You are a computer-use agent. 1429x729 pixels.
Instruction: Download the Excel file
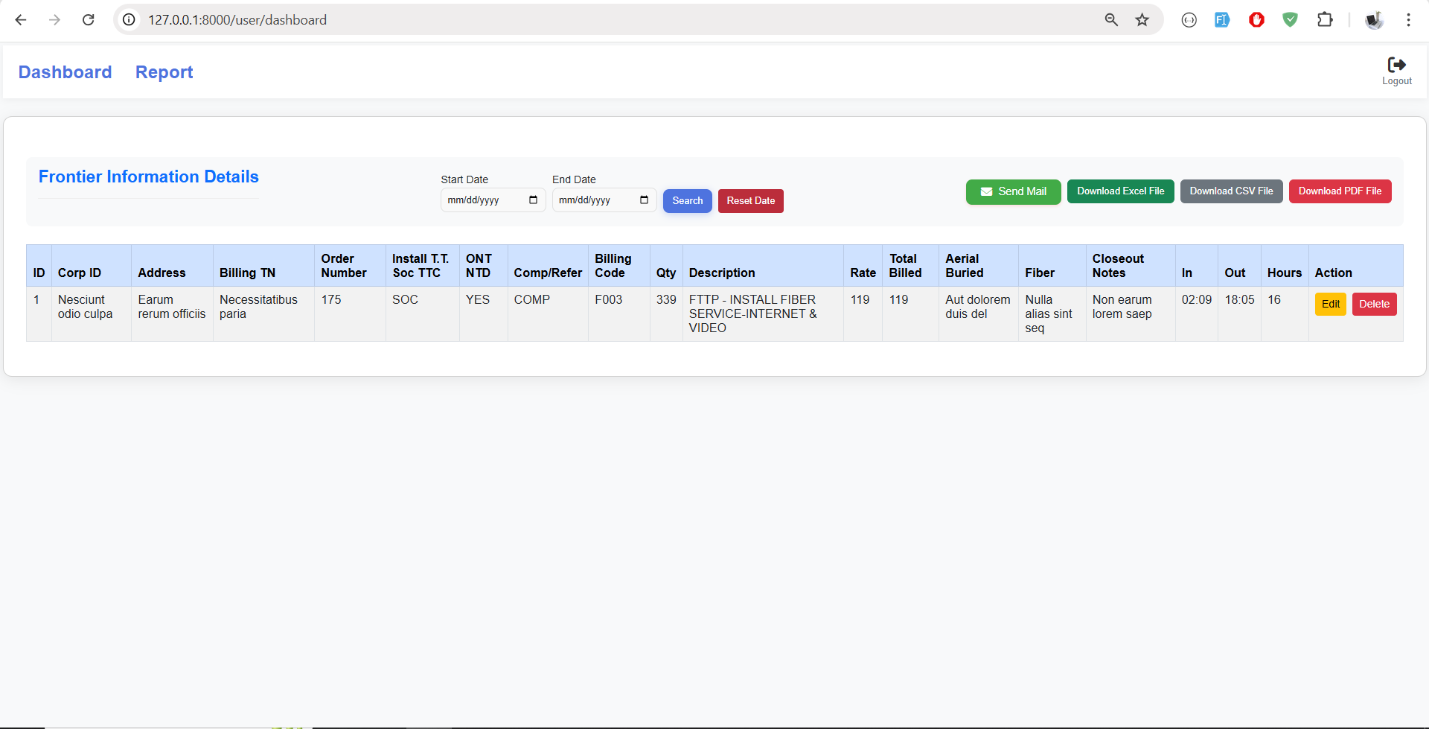point(1120,191)
